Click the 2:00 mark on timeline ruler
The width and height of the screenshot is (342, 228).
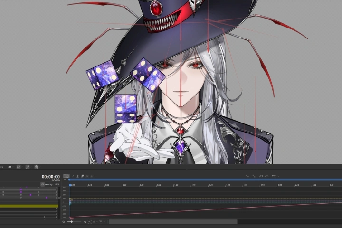(279, 185)
